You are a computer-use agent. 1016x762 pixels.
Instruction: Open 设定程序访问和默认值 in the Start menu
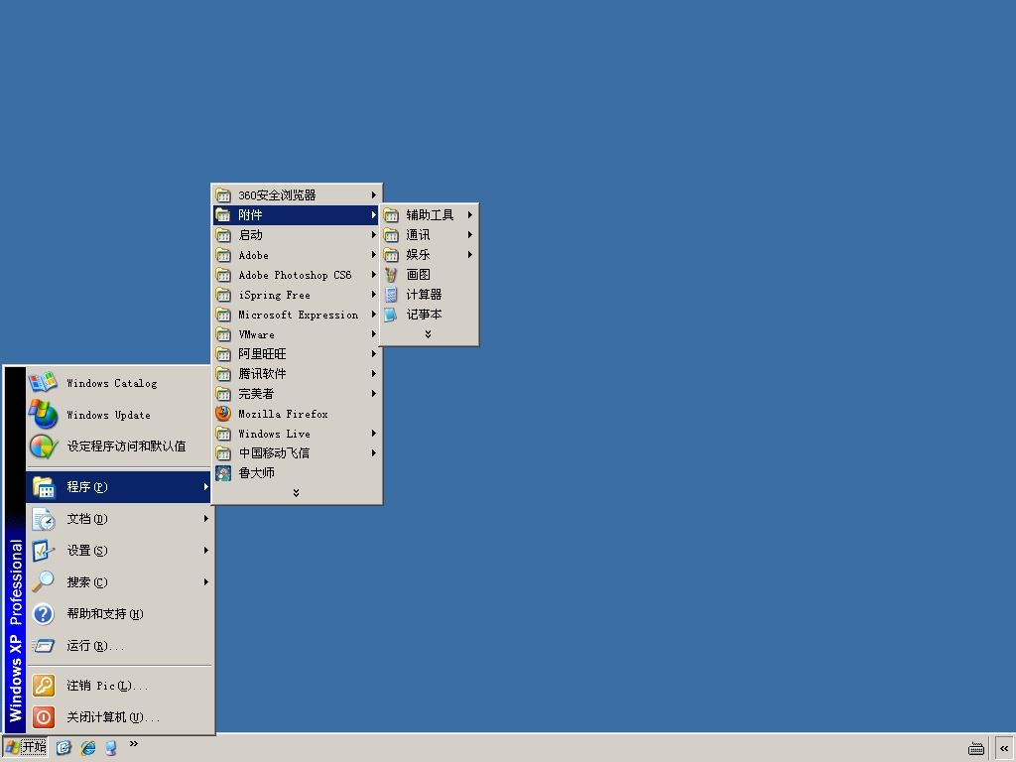(119, 446)
